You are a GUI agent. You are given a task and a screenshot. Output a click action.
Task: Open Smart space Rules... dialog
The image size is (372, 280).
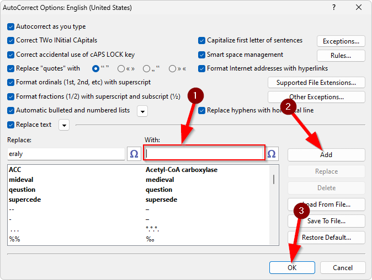pyautogui.click(x=341, y=56)
